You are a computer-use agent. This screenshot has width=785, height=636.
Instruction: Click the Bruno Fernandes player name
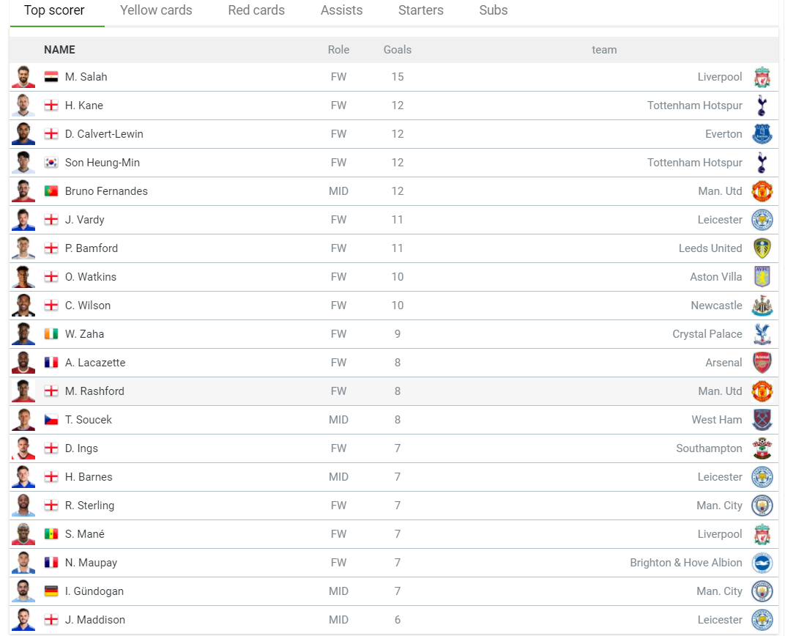coord(106,191)
